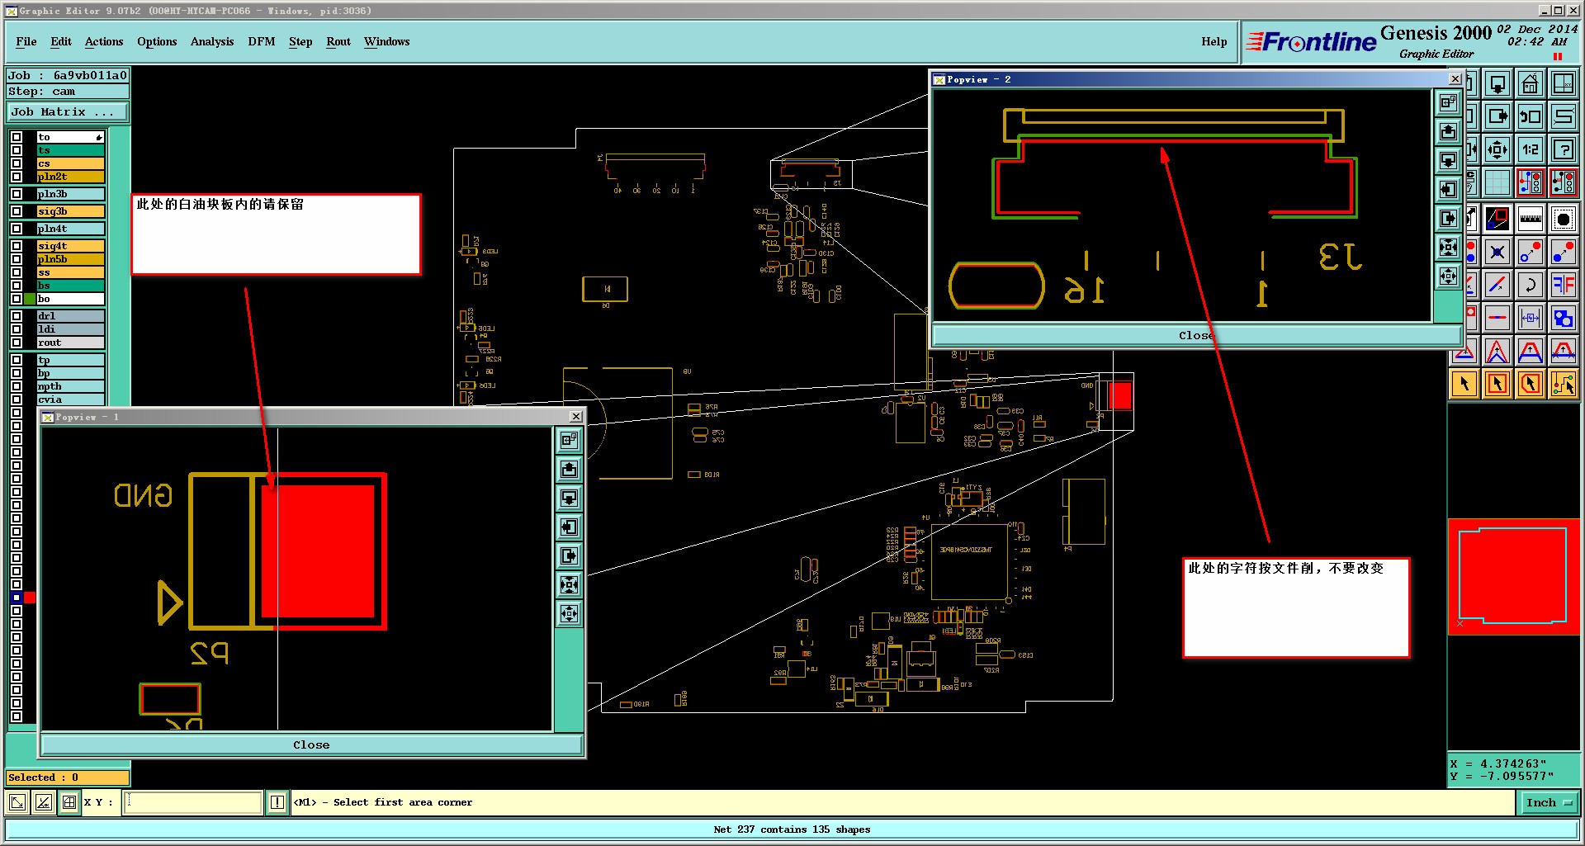Open the Windows menu
The image size is (1585, 846).
click(x=387, y=41)
